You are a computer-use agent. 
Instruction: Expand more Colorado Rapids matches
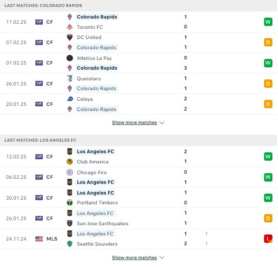(x=134, y=122)
